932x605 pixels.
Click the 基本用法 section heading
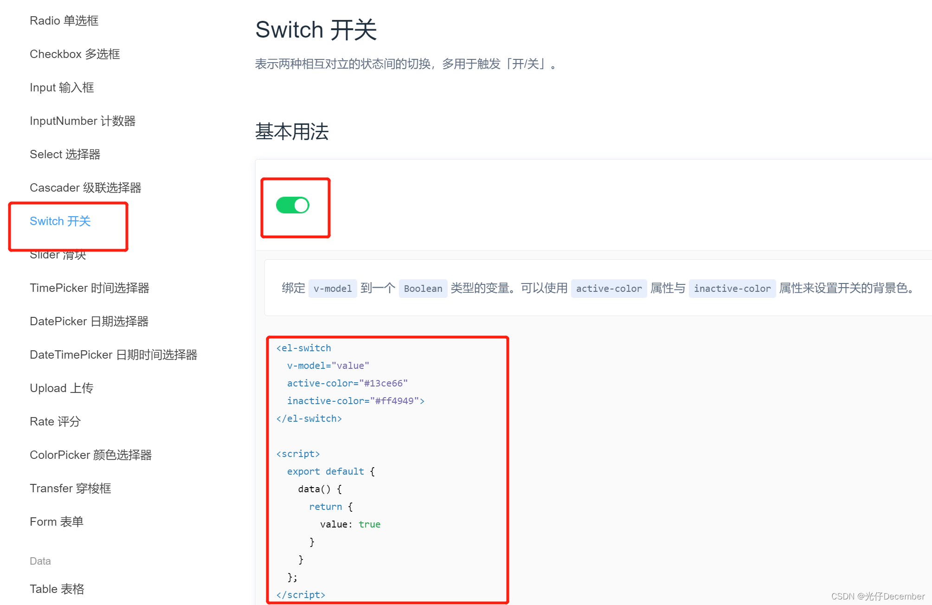pyautogui.click(x=292, y=132)
